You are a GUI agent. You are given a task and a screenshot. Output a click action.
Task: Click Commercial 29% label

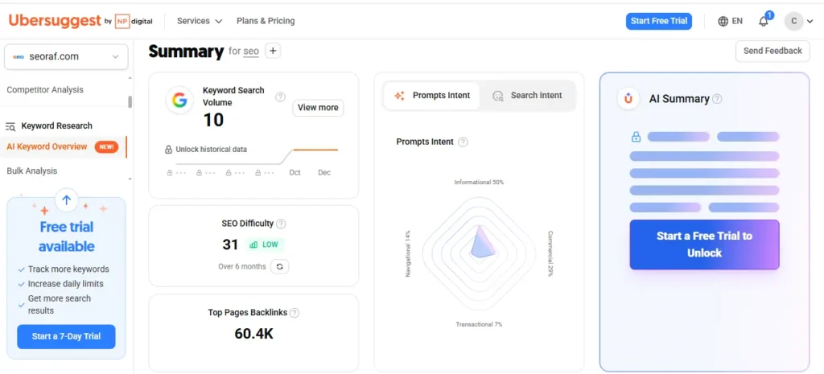[x=550, y=253]
